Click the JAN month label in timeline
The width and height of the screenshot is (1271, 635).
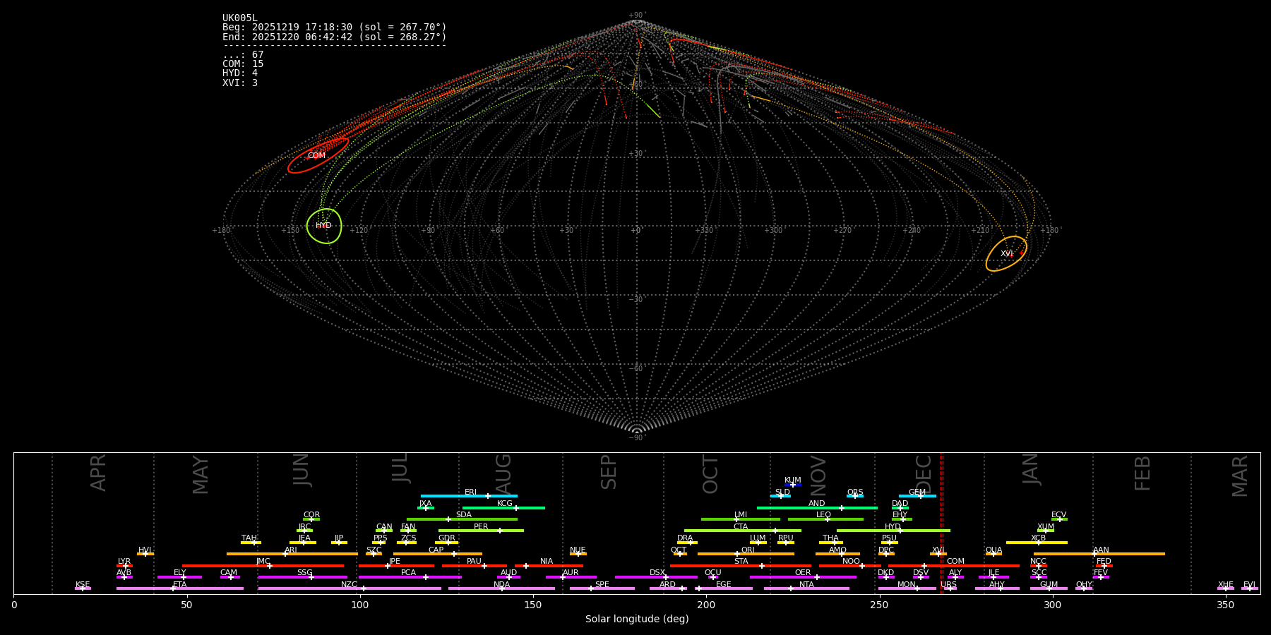pos(1031,468)
